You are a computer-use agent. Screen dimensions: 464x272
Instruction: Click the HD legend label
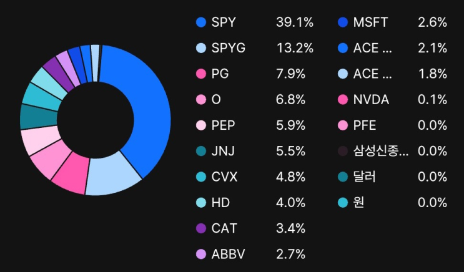tap(221, 203)
